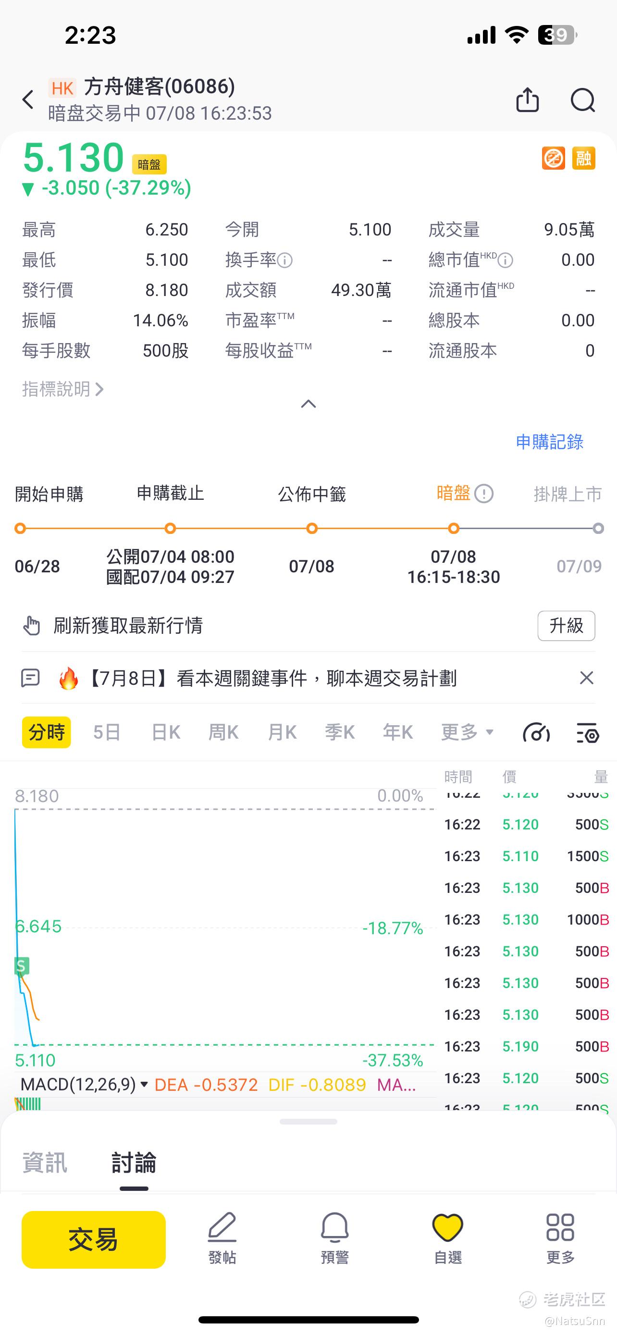Open 指標說明 explanation link
Image resolution: width=617 pixels, height=1335 pixels.
click(62, 389)
